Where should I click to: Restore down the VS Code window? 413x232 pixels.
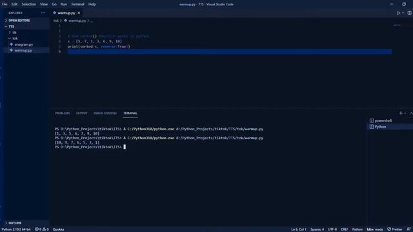[404, 5]
